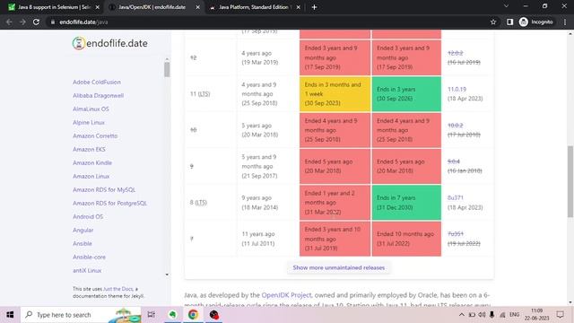Open Chrome three-dot menu
The width and height of the screenshot is (574, 323).
[565, 22]
